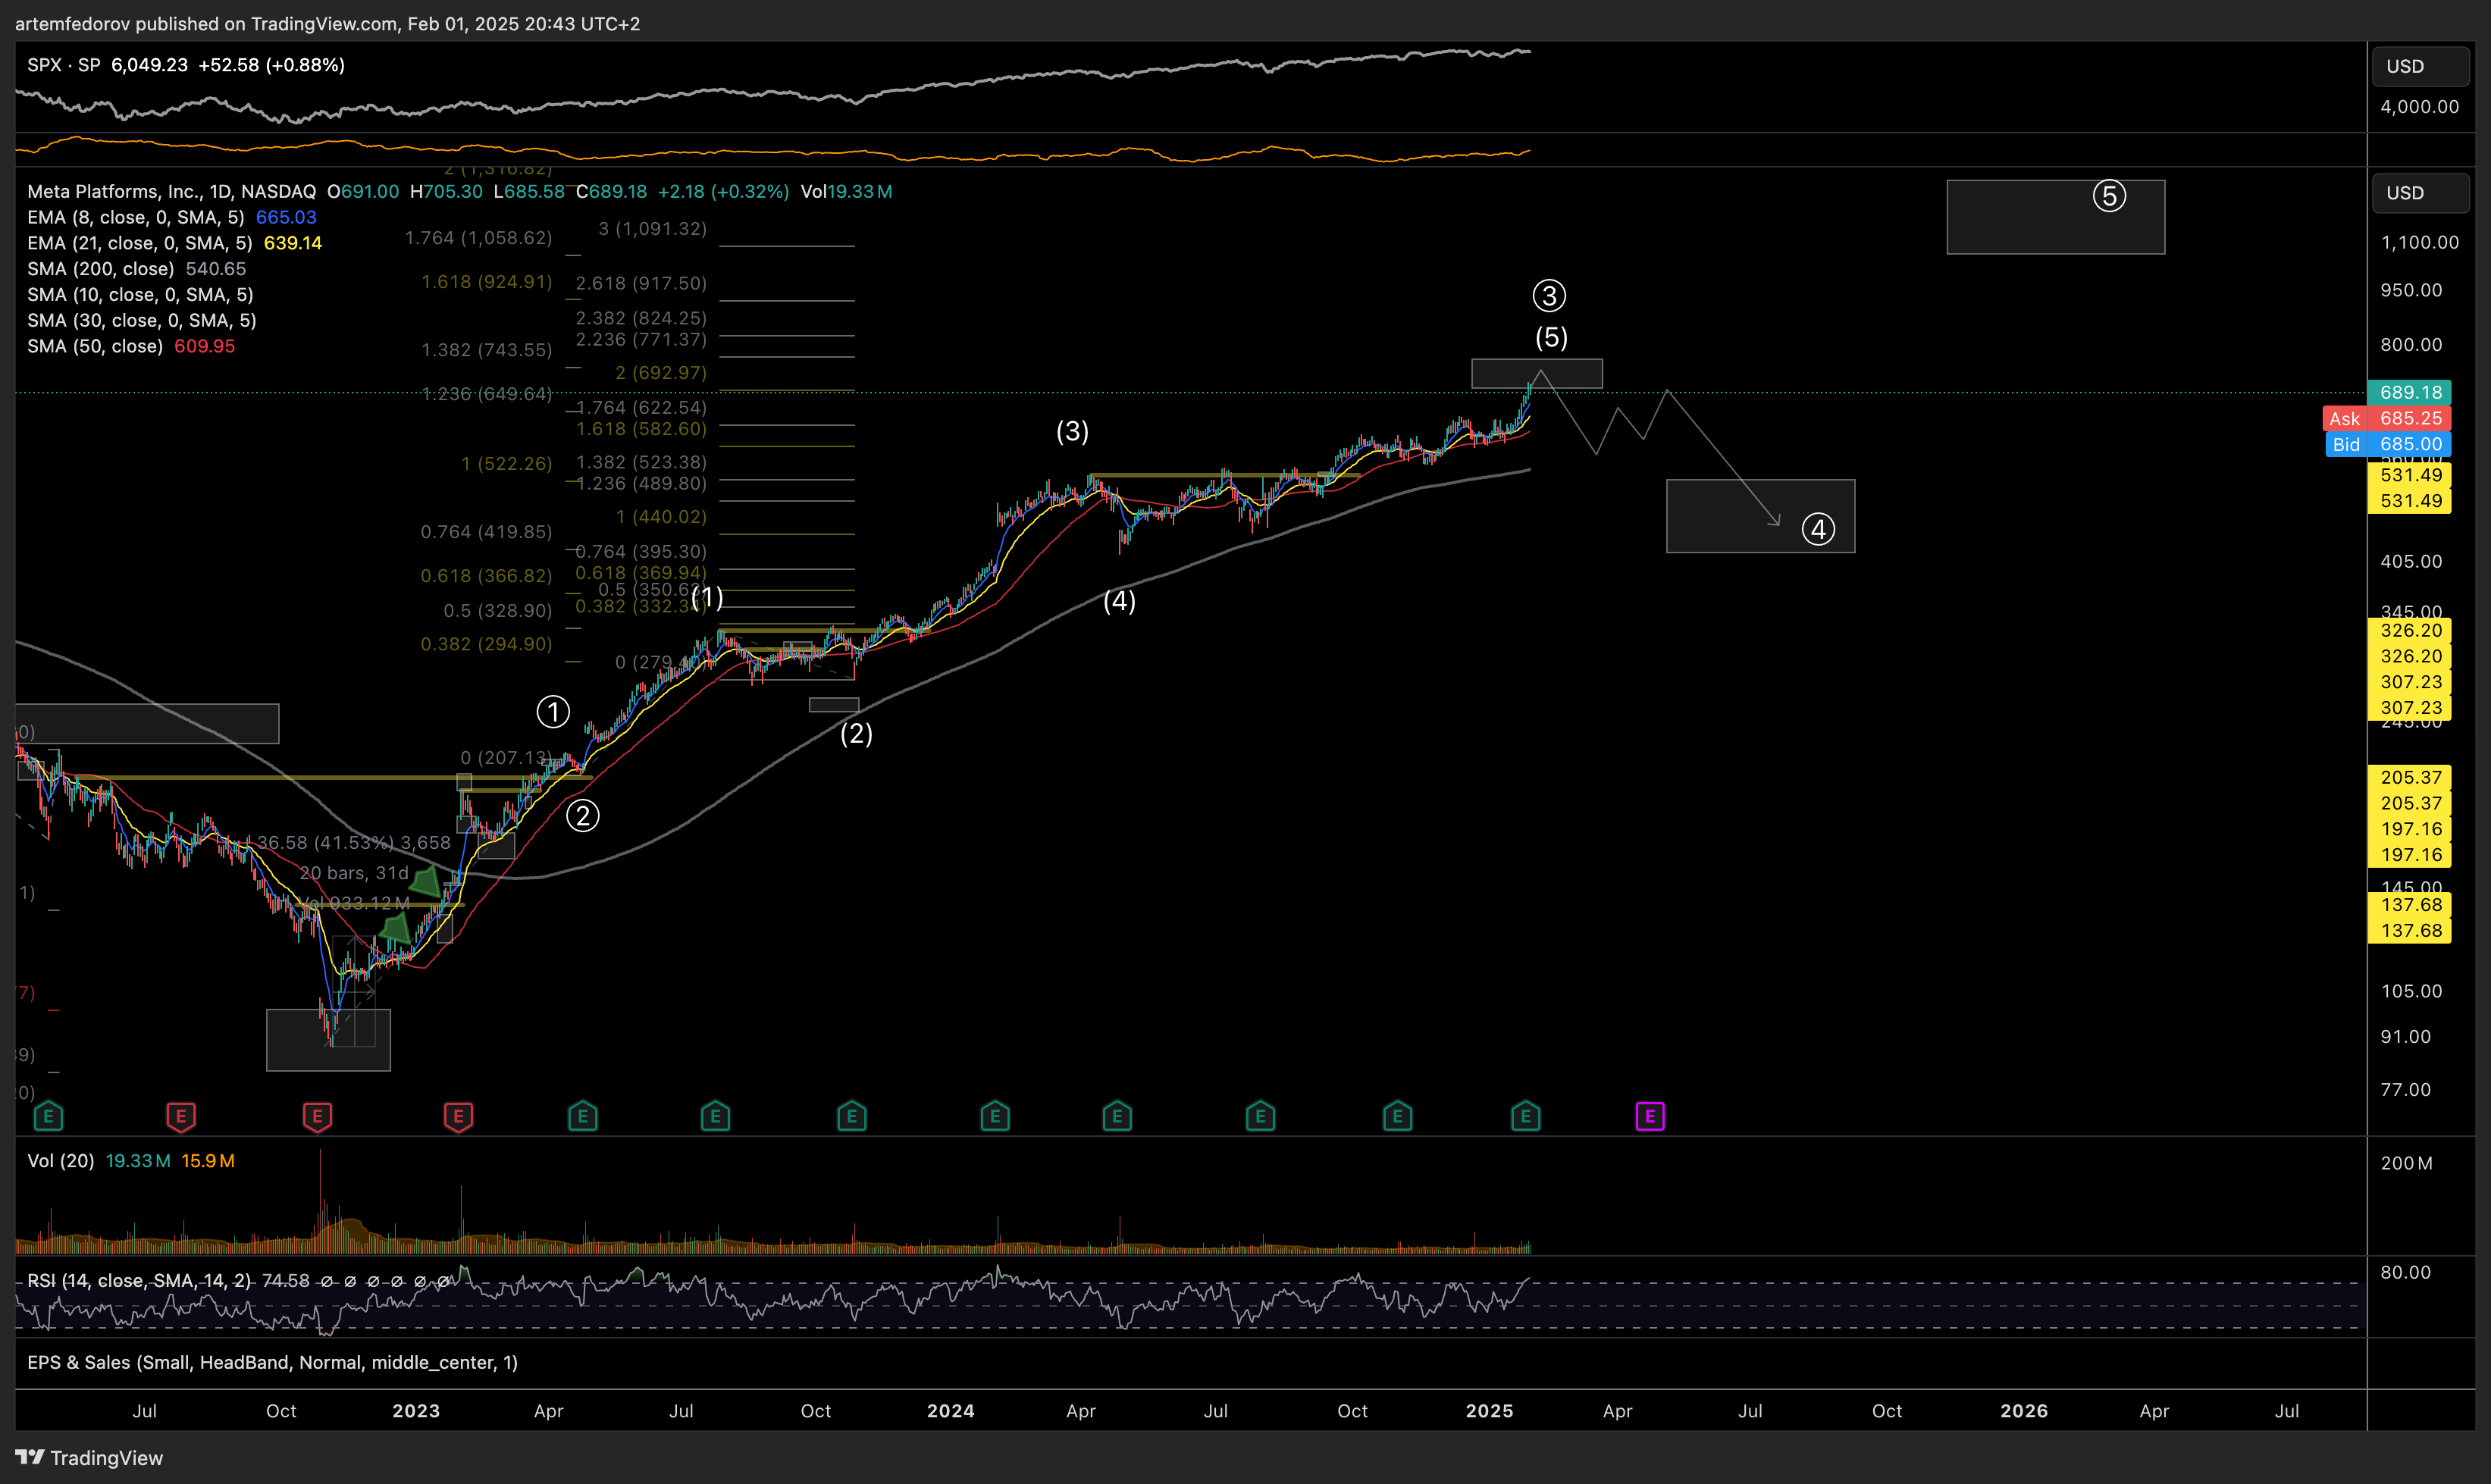Image resolution: width=2491 pixels, height=1484 pixels.
Task: Click the 2026 label on the time axis
Action: [2024, 1411]
